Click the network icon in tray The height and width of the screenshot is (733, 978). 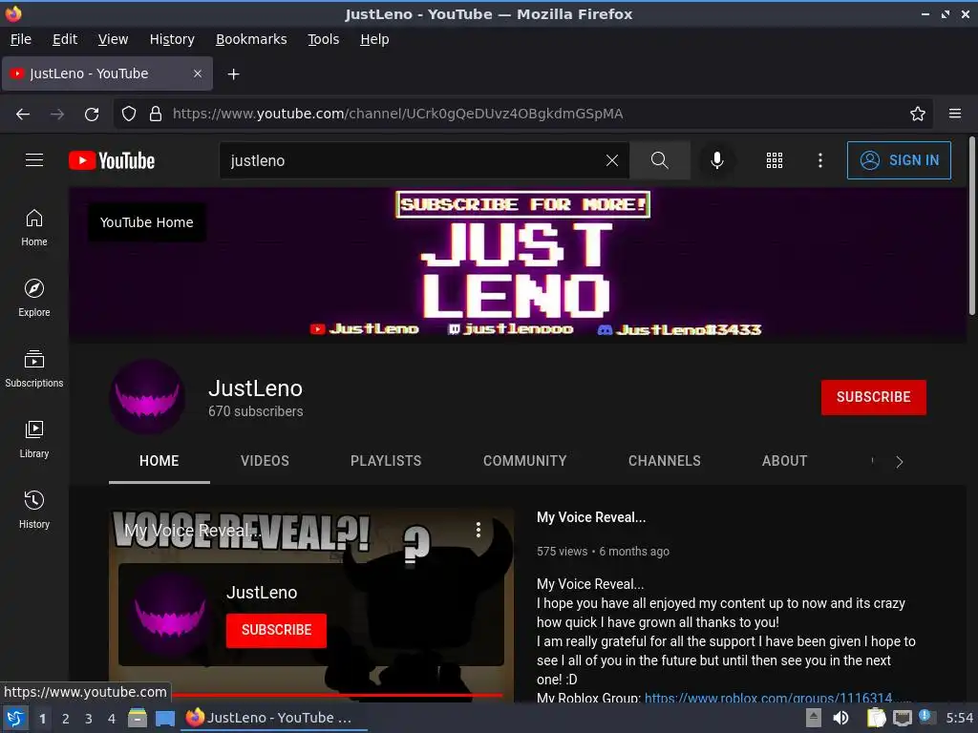pos(902,718)
